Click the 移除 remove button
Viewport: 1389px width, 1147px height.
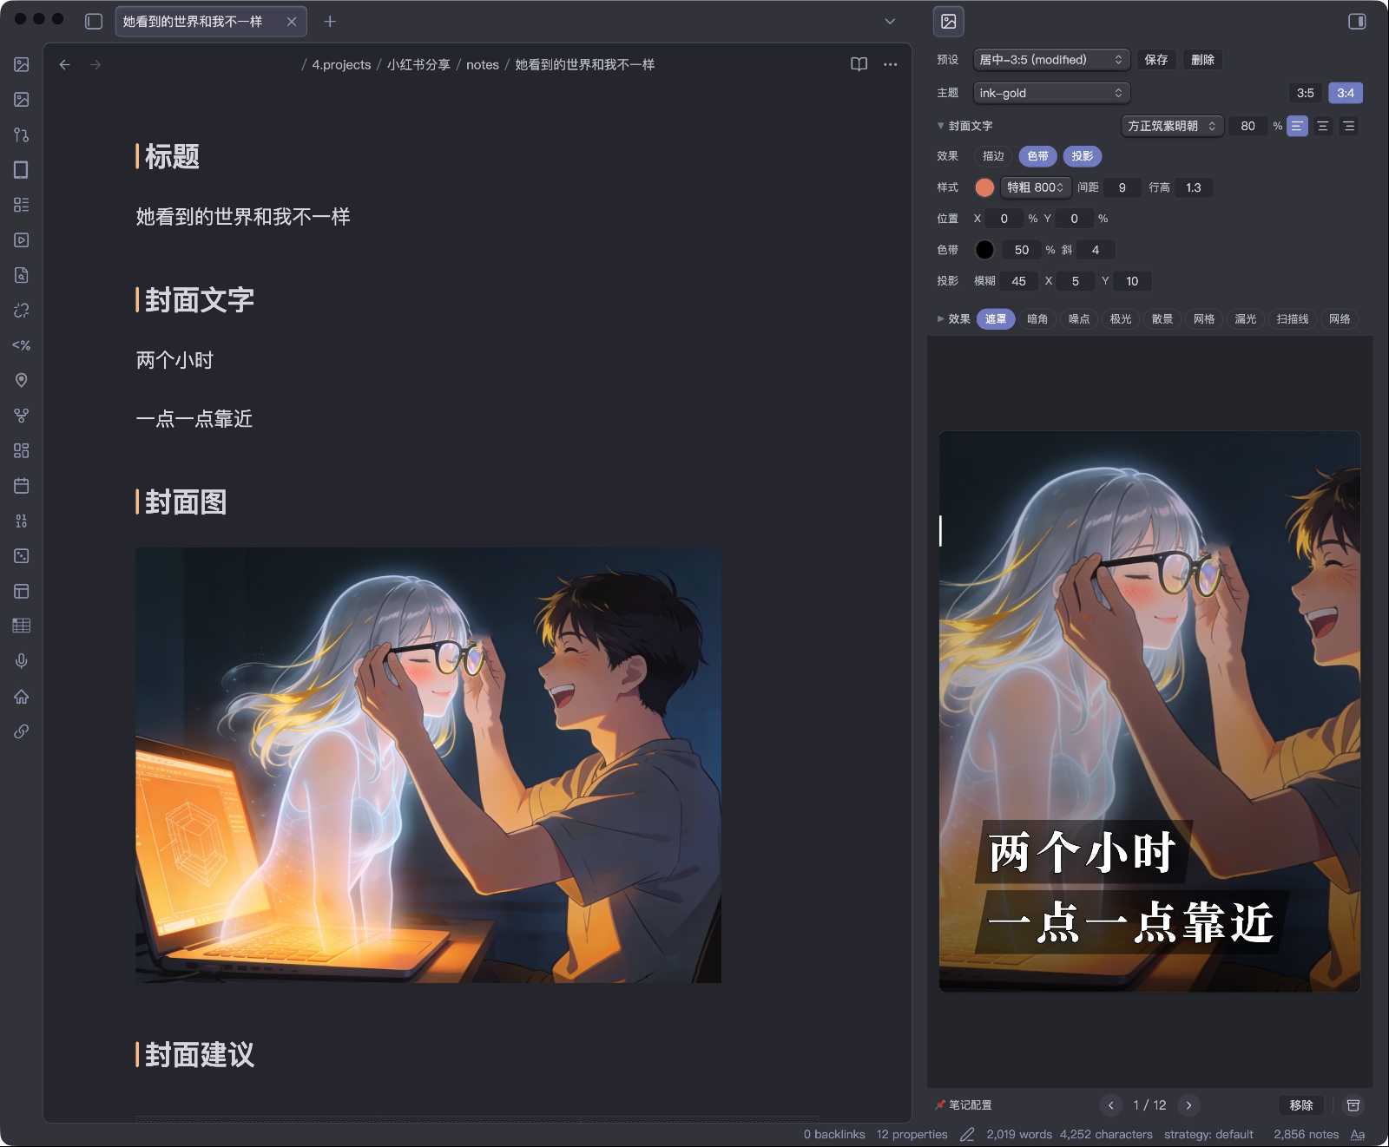[x=1301, y=1105]
